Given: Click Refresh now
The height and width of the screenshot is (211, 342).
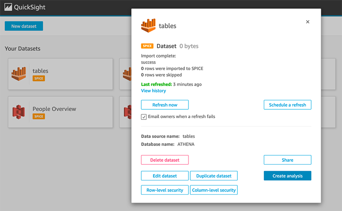Looking at the screenshot, I should [165, 105].
